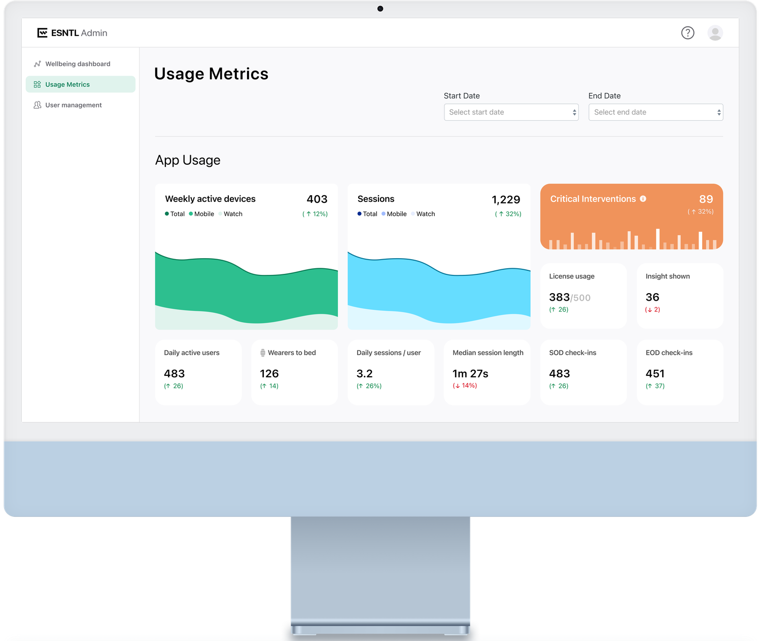Click the End Date stepper arrows
The height and width of the screenshot is (641, 761).
tap(719, 113)
